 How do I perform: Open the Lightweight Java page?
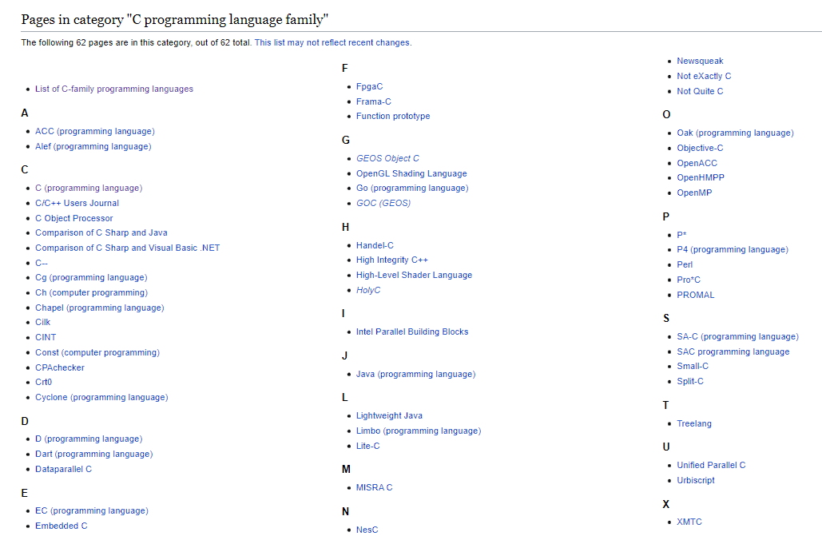(x=390, y=415)
